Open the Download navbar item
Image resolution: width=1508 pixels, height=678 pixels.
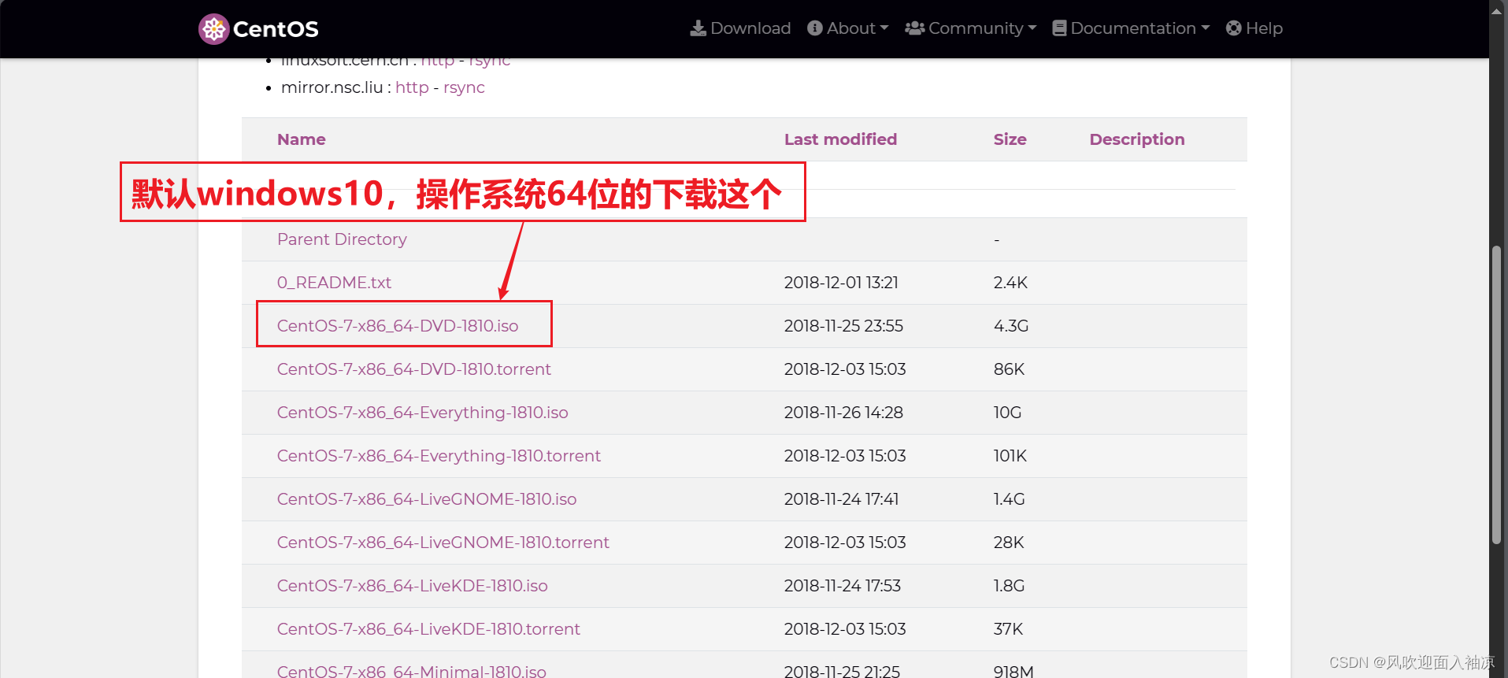click(x=741, y=28)
